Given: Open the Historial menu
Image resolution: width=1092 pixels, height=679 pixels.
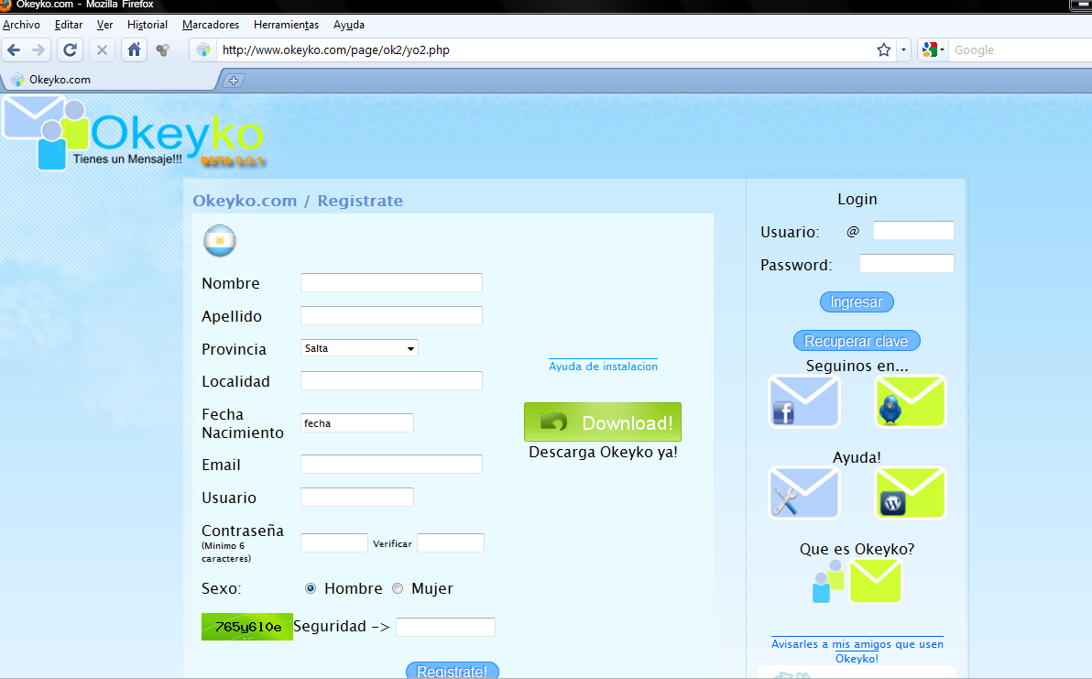Looking at the screenshot, I should point(147,25).
